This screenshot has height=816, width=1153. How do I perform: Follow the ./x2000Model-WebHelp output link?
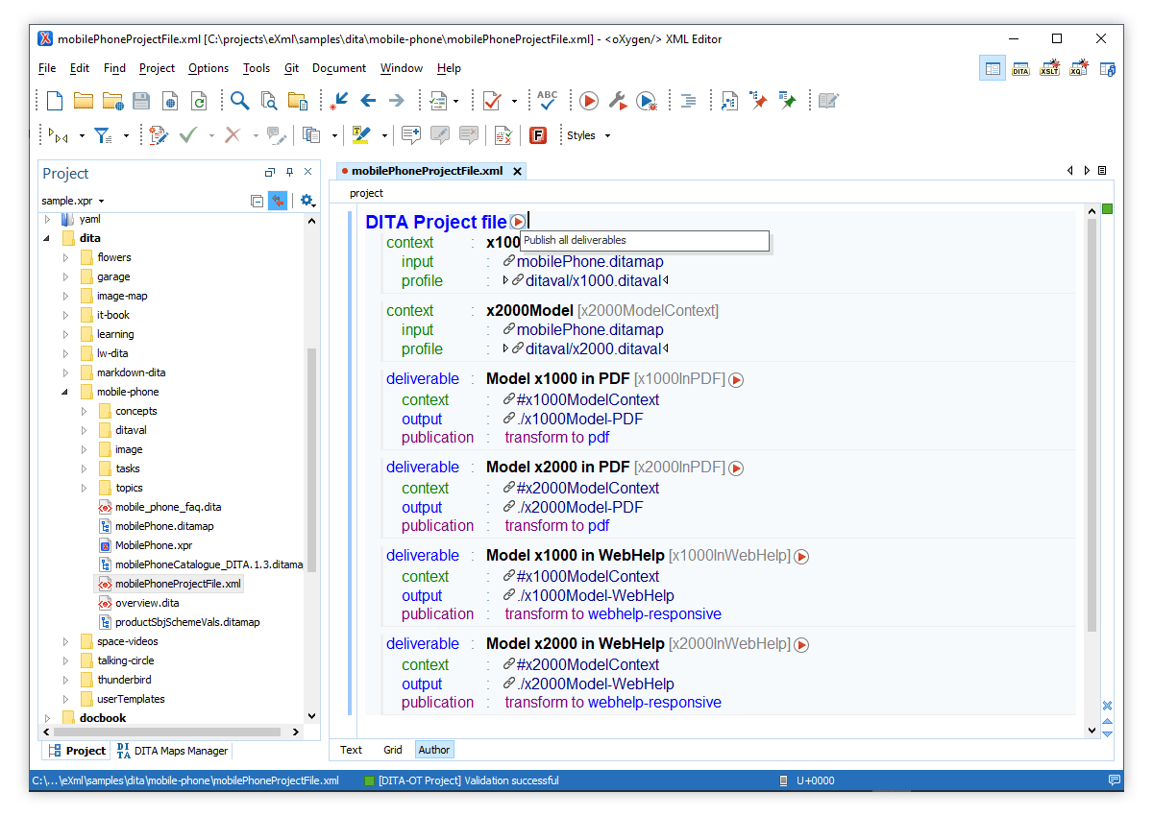[595, 684]
